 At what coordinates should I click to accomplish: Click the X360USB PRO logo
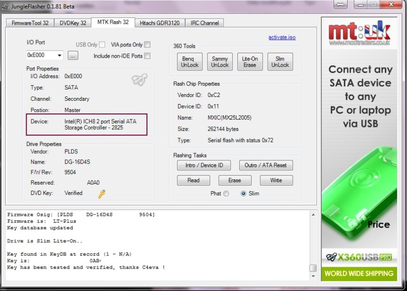[x=359, y=257]
